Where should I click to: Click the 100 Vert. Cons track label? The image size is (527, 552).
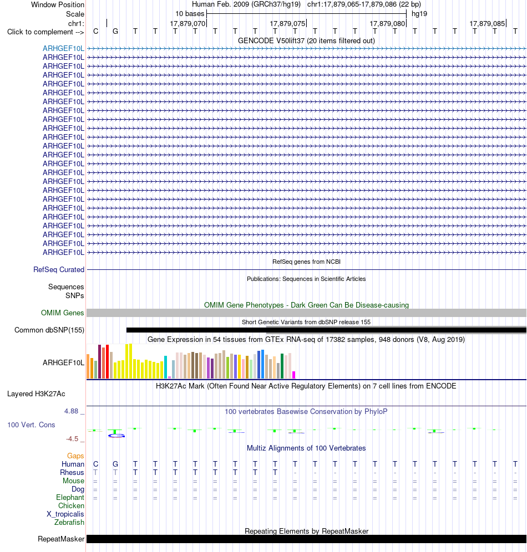pyautogui.click(x=32, y=425)
